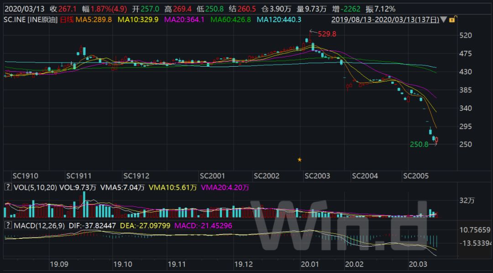
Task: Select the 日线 period label
Action: pos(66,20)
